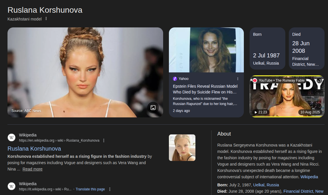Open the Wikipedia source link in About
328x195 pixels.
[309, 177]
